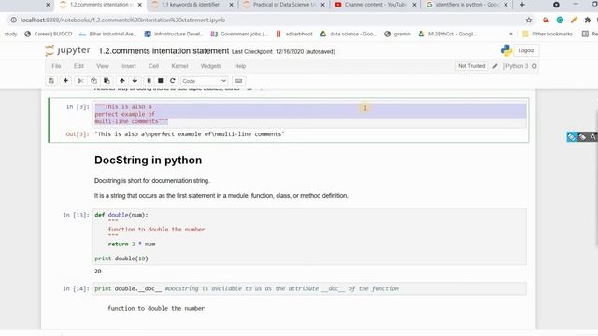Screen dimensions: 598x336
Task: Open the browser extensions puzzle icon
Action: point(588,20)
